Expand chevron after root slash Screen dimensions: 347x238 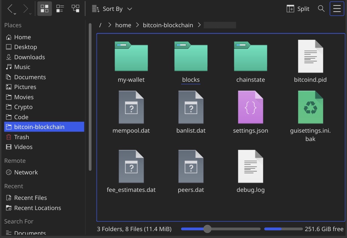click(x=109, y=25)
